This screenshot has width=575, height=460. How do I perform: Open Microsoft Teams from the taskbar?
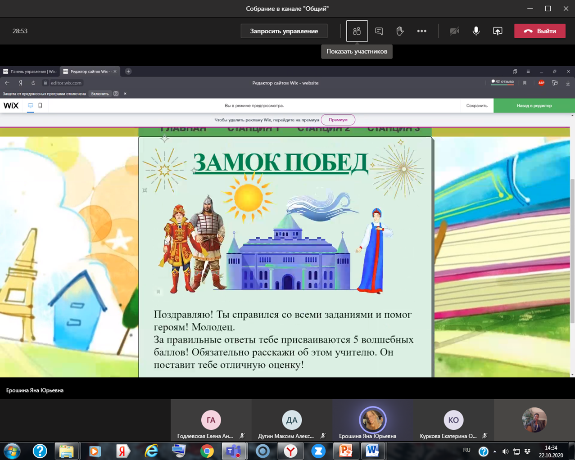tap(234, 451)
